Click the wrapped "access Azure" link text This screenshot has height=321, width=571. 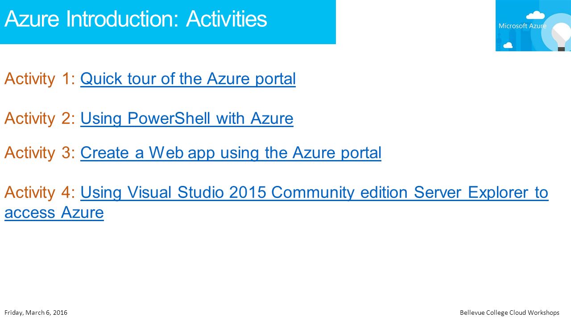click(54, 212)
